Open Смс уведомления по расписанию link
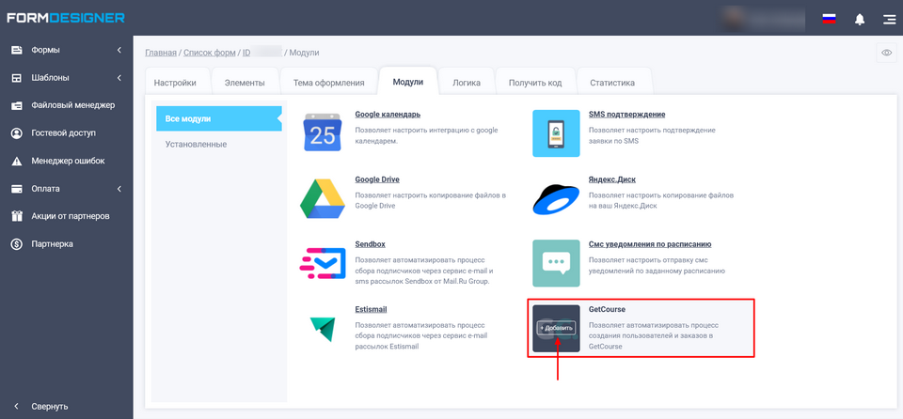Screen dimensions: 903x419 pos(650,244)
